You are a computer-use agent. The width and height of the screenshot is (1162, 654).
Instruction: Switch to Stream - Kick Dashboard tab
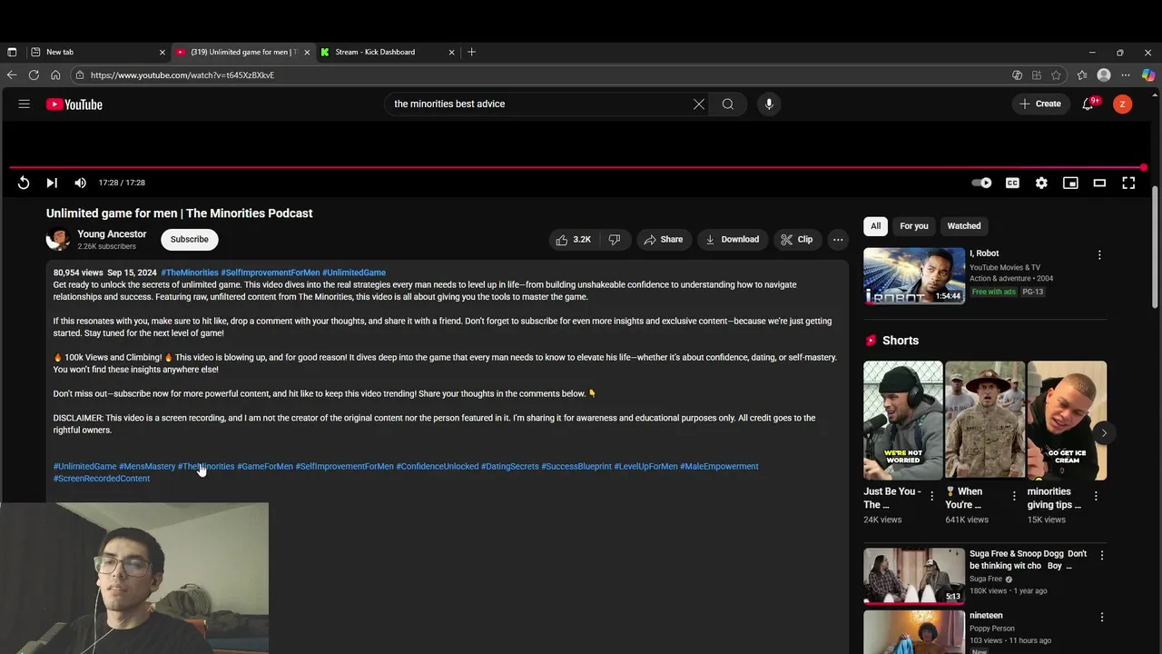[x=388, y=53]
